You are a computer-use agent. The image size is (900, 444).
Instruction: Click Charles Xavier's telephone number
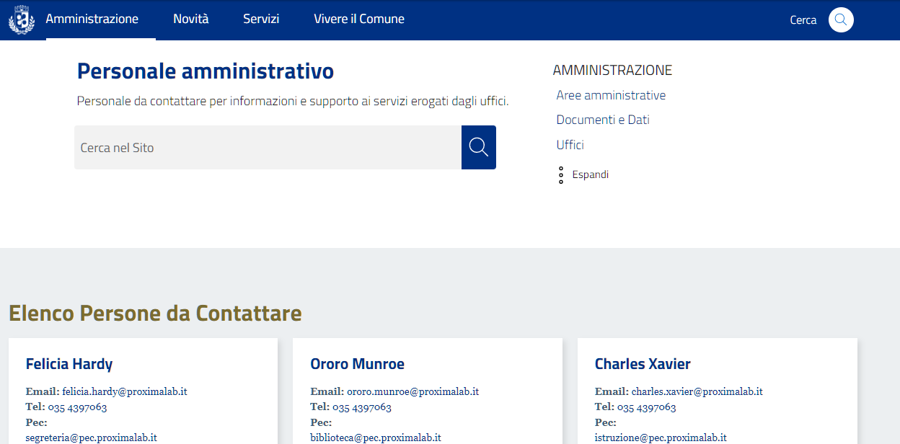click(646, 407)
